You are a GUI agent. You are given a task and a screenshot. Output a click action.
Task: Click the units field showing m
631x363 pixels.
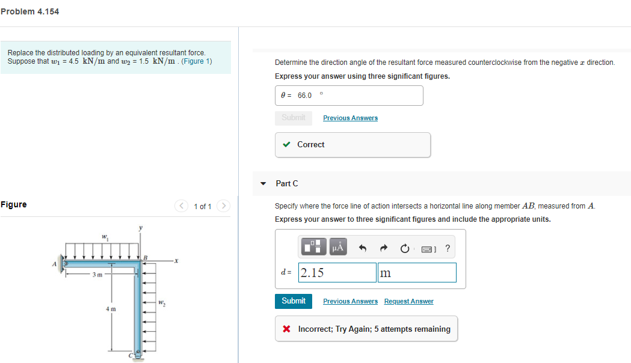[x=416, y=272]
